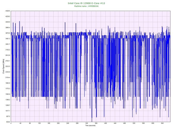Screen dimensions: 173x130
Task: Click the chart title Intel Core i9 13900 E-Core #12
Action: [86, 3]
